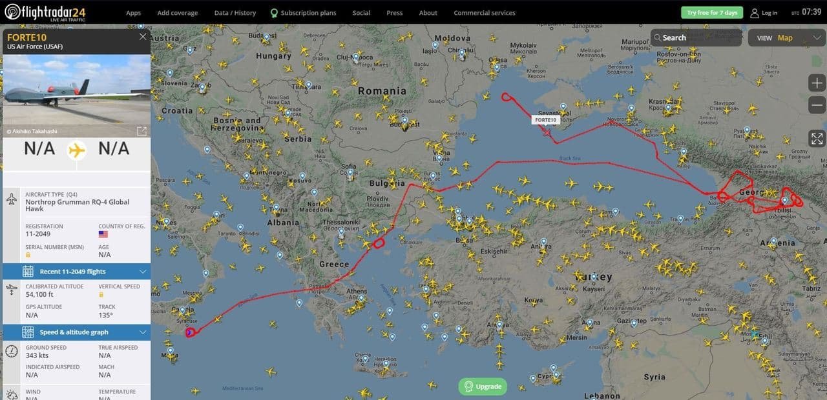
Task: Zoom out using the minus button
Action: pyautogui.click(x=817, y=105)
